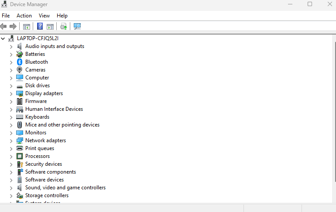Image resolution: width=336 pixels, height=212 pixels.
Task: Click the Cameras webcam icon
Action: [20, 70]
